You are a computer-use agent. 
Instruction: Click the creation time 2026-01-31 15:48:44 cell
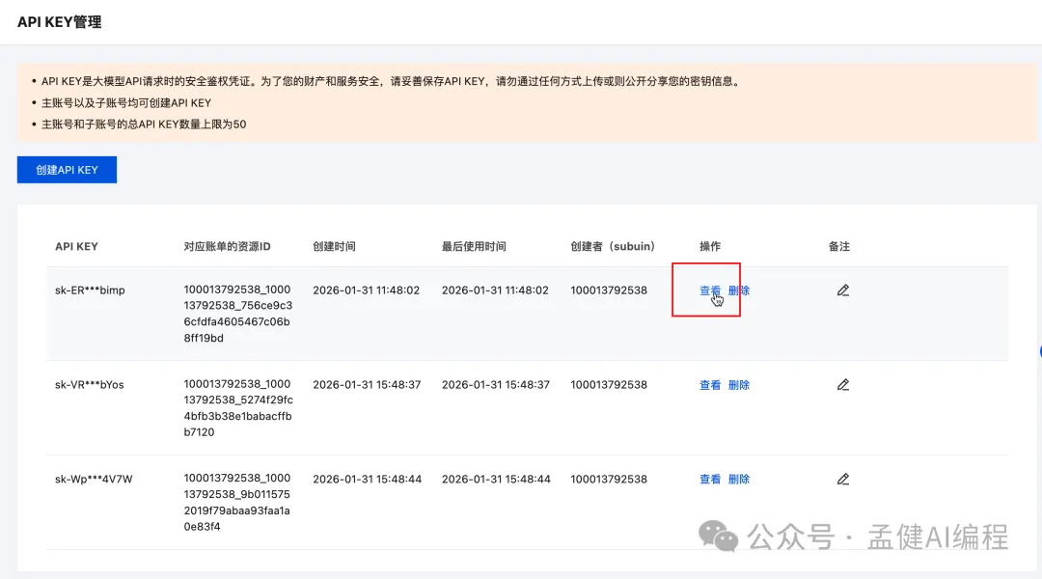(x=367, y=480)
